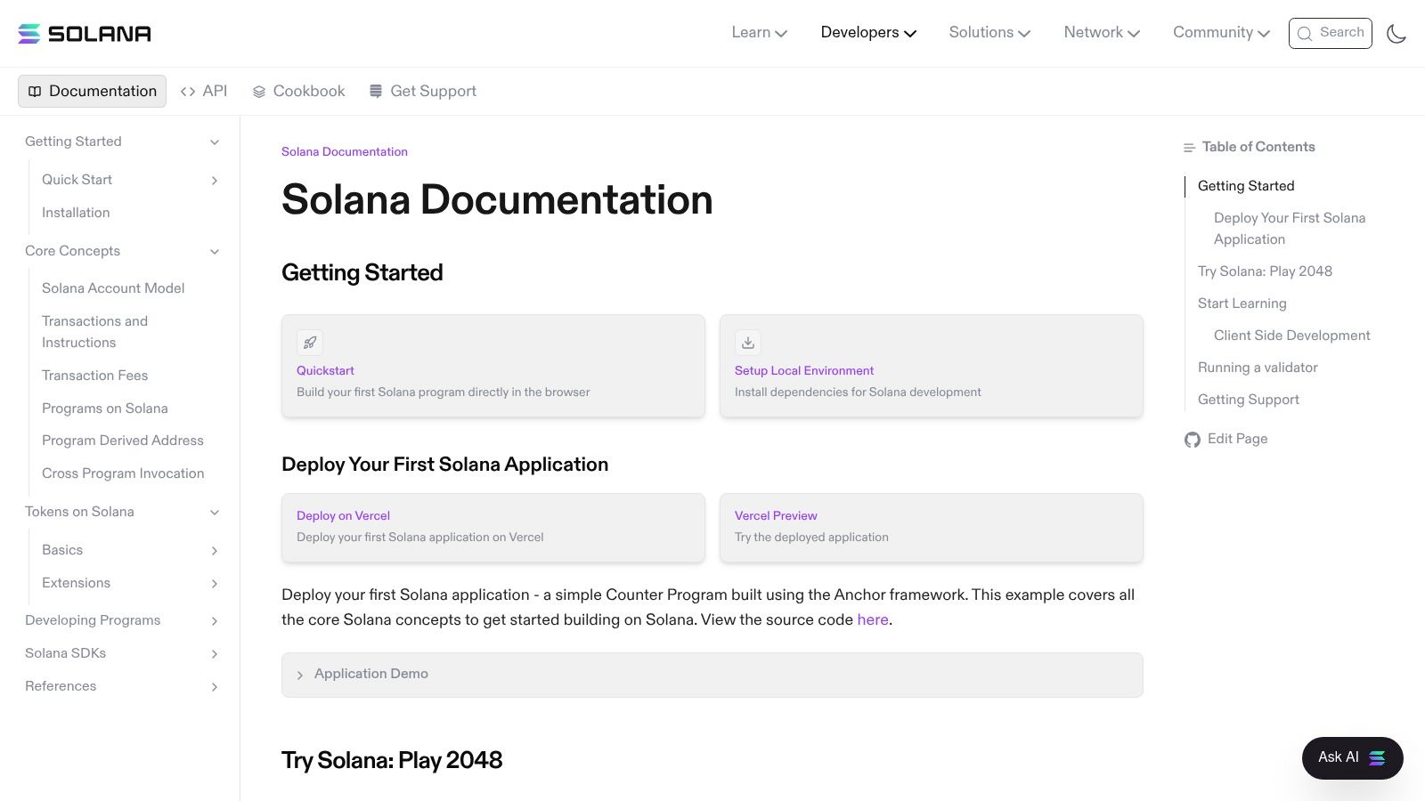
Task: Select the Documentation tab label
Action: coord(102,92)
